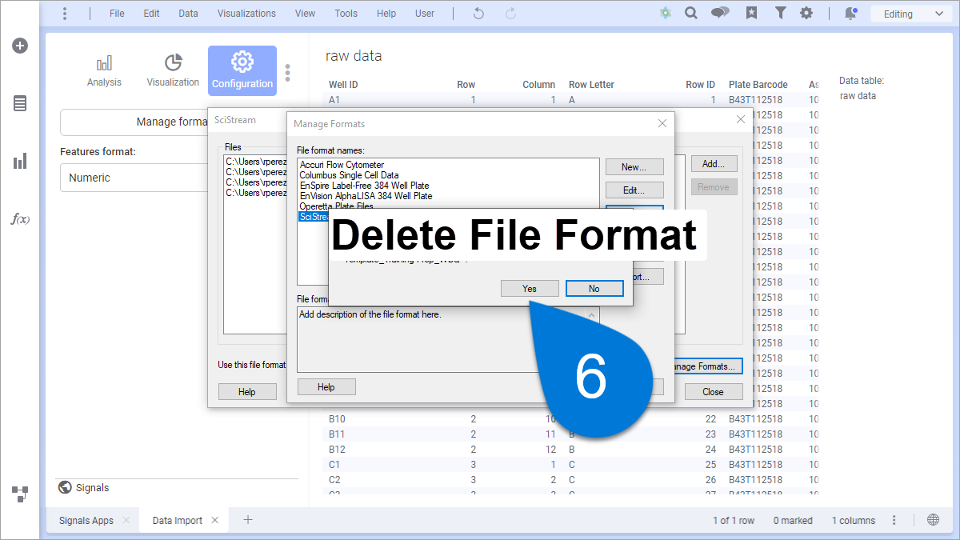Select the Configuration gear panel
The image size is (960, 540).
(242, 71)
